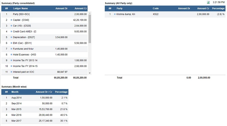Click blue square icon beside Car (i10)

[x=11, y=26]
